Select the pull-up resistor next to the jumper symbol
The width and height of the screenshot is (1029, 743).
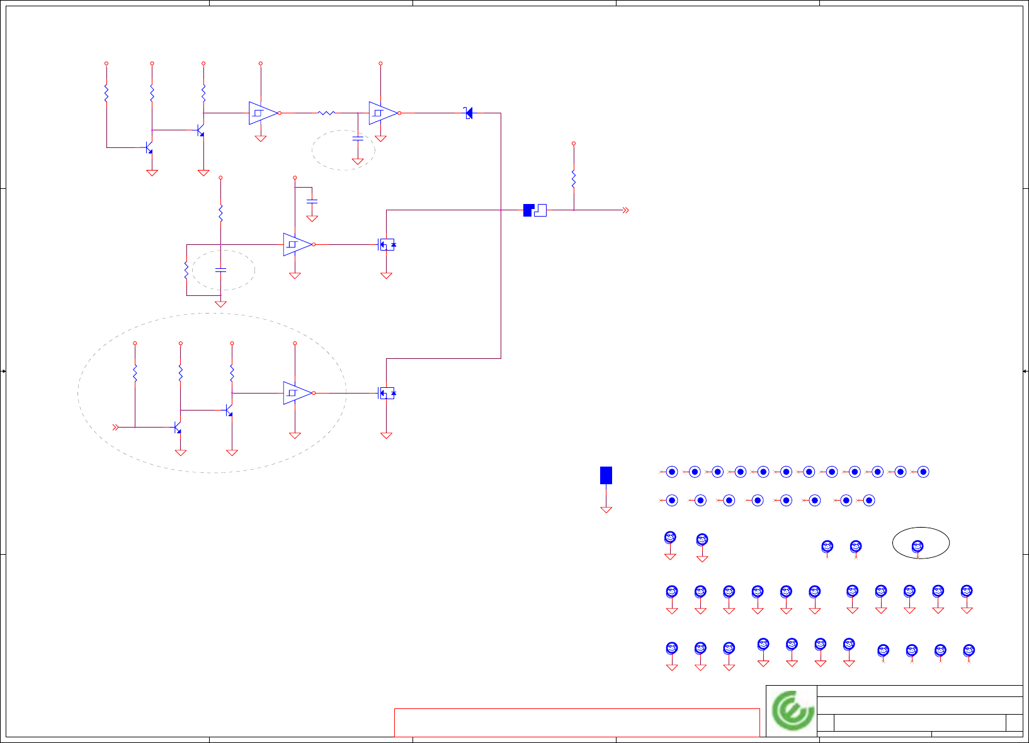(x=574, y=178)
